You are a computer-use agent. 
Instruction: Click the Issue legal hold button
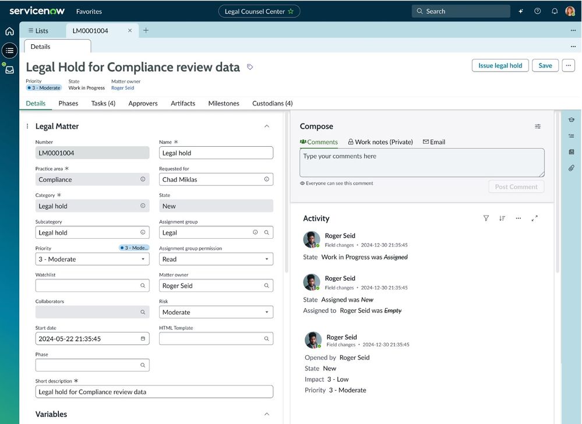coord(500,65)
